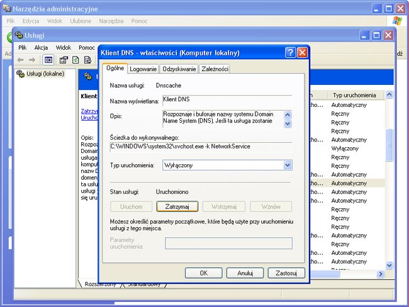The height and width of the screenshot is (307, 409).
Task: Click the gears icon in Usługi title bar
Action: click(x=19, y=35)
